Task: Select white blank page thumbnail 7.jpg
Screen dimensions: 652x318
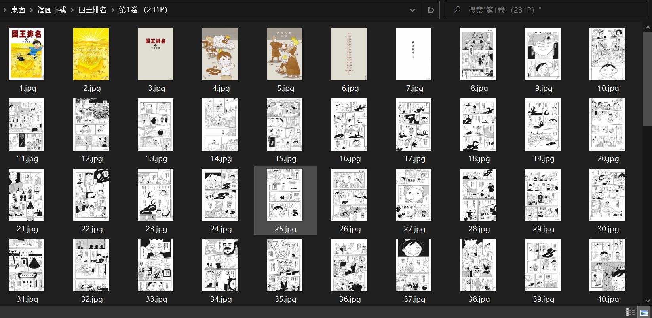Action: 414,54
